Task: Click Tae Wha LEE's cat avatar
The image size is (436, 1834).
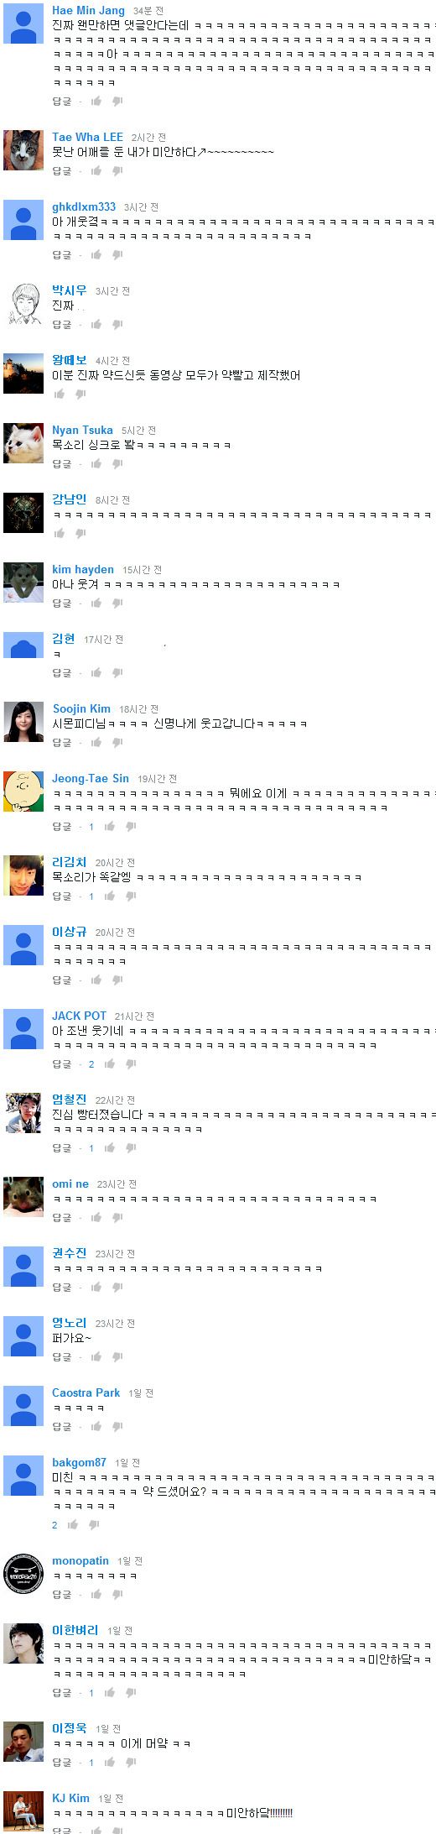Action: (23, 150)
